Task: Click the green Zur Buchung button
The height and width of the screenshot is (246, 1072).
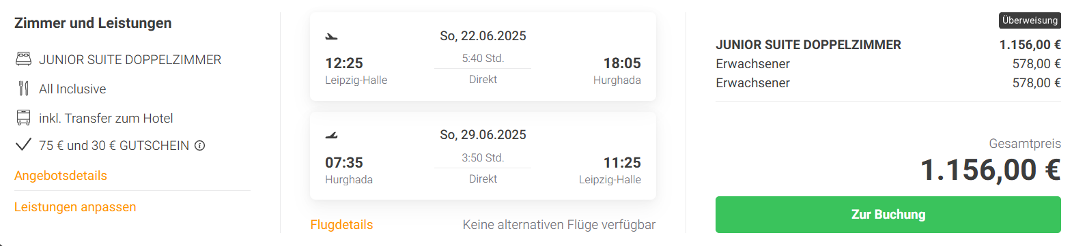Action: coord(888,215)
